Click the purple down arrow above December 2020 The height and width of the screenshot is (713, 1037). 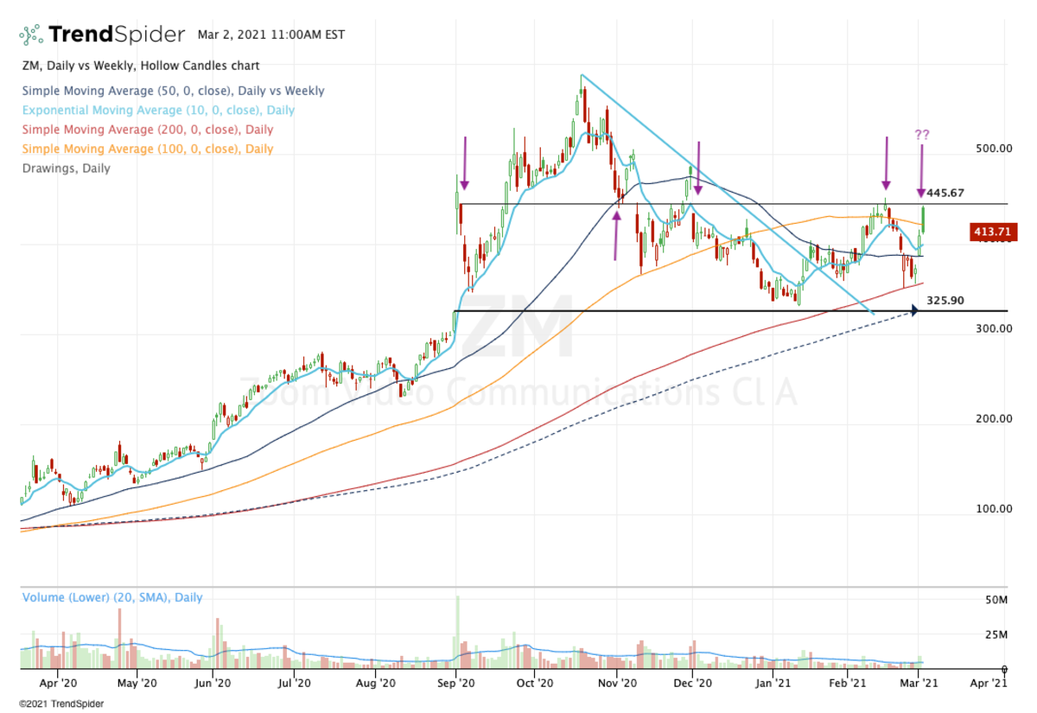pos(697,164)
